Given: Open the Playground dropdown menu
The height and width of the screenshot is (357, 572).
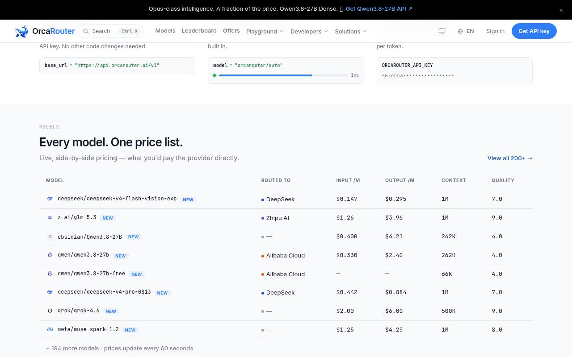Looking at the screenshot, I should (265, 31).
